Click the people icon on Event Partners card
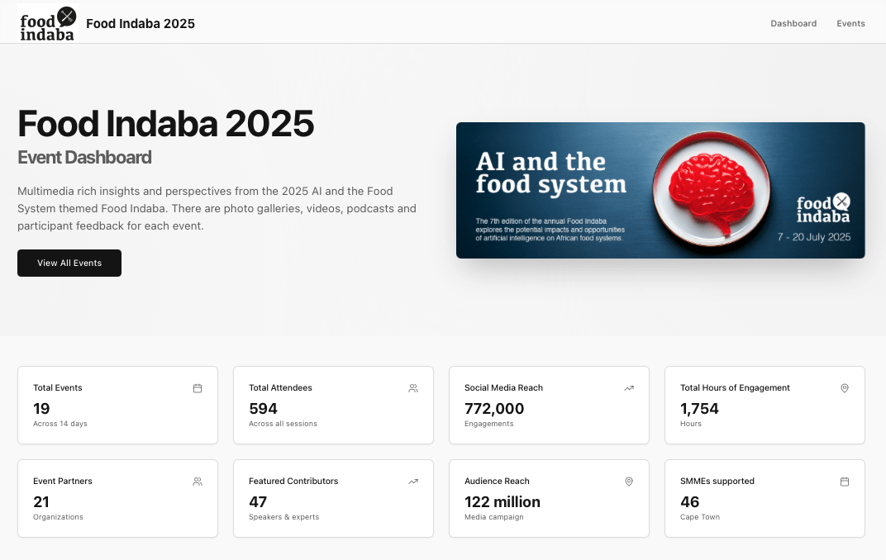This screenshot has width=886, height=560. tap(198, 482)
